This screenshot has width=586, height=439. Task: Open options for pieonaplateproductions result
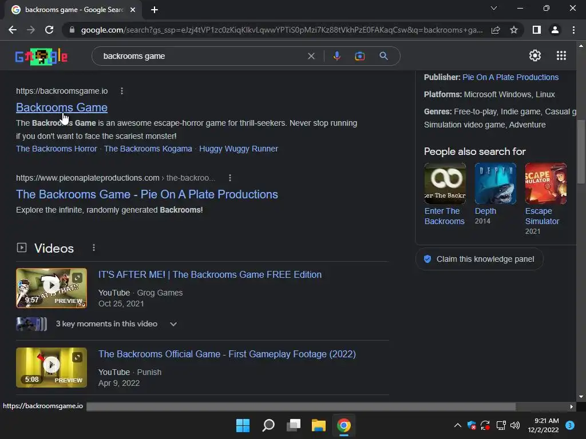click(x=230, y=178)
